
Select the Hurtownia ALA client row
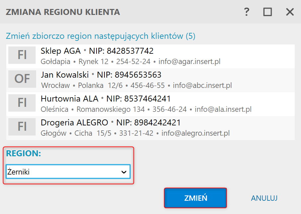click(150, 104)
